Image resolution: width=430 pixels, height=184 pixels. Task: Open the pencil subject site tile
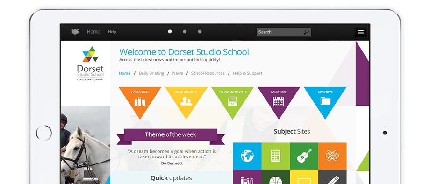point(332,177)
